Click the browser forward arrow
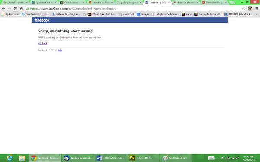This screenshot has height=162, width=260. 9,9
